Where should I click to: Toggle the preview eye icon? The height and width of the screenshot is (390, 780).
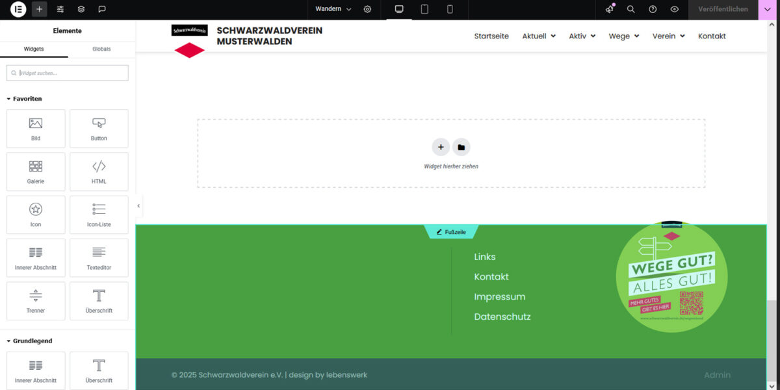pos(675,9)
